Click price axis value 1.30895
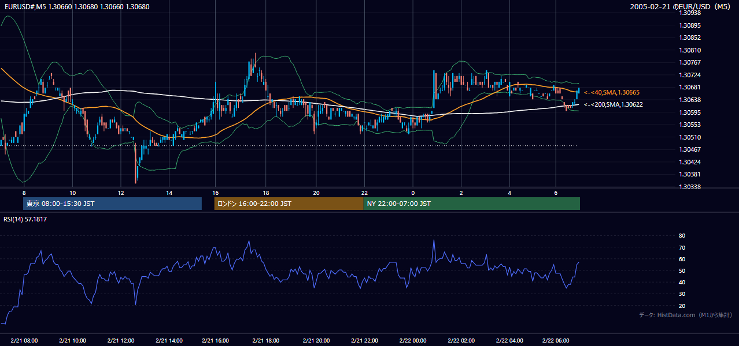The width and height of the screenshot is (739, 346). [690, 25]
